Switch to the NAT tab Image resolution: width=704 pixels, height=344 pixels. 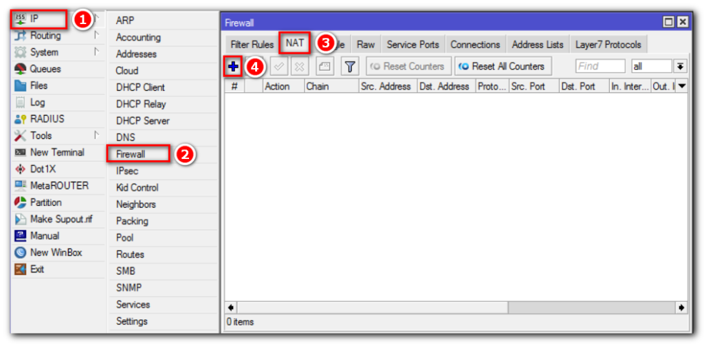tap(294, 43)
